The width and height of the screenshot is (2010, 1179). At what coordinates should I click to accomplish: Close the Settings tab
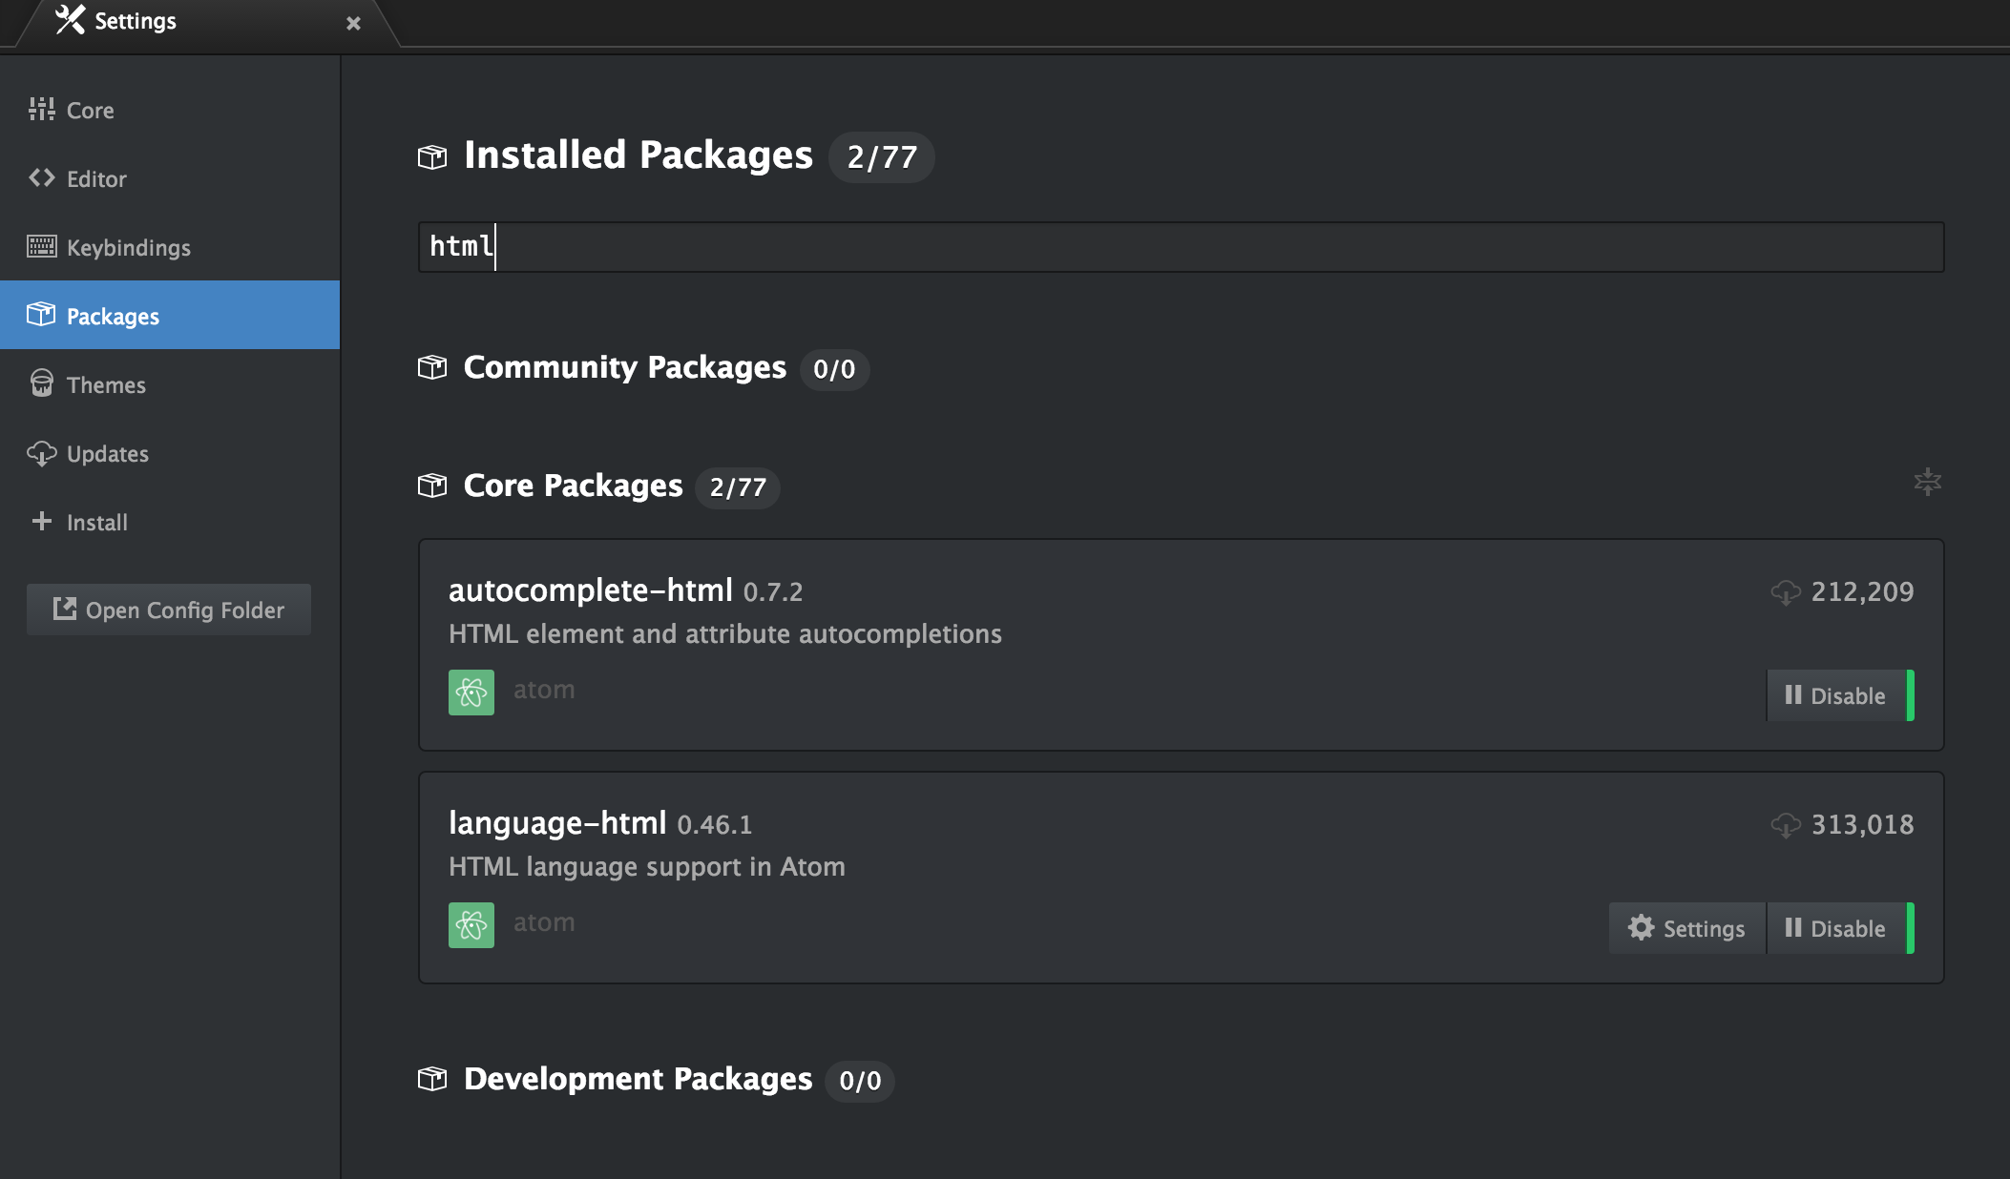click(353, 23)
